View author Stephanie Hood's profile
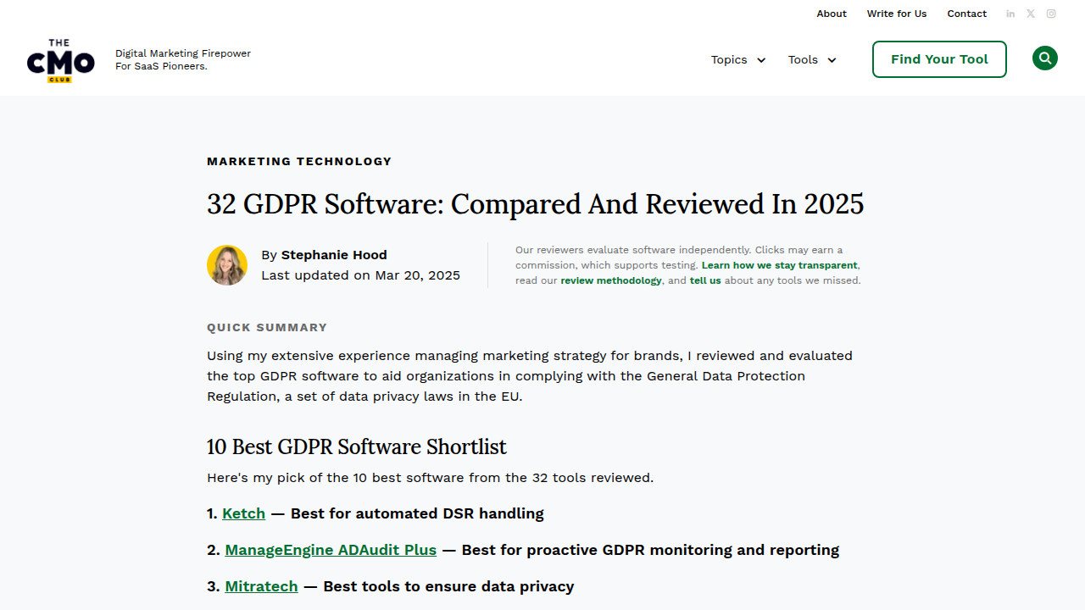This screenshot has height=610, width=1085. tap(334, 255)
